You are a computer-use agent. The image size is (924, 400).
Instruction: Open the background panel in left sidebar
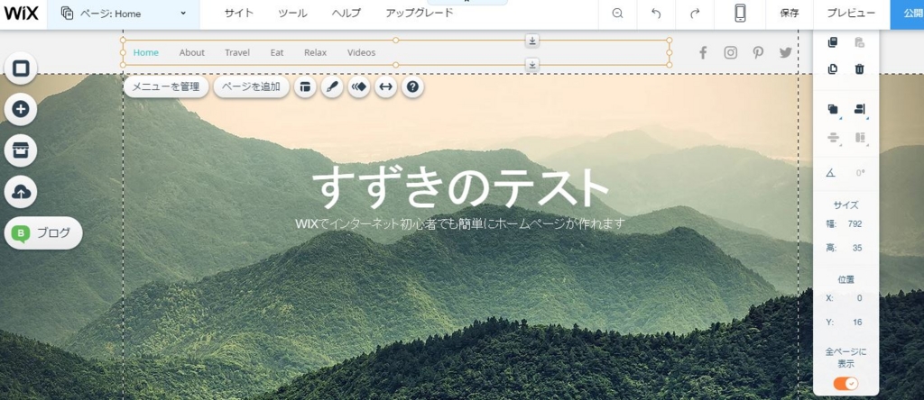point(21,68)
